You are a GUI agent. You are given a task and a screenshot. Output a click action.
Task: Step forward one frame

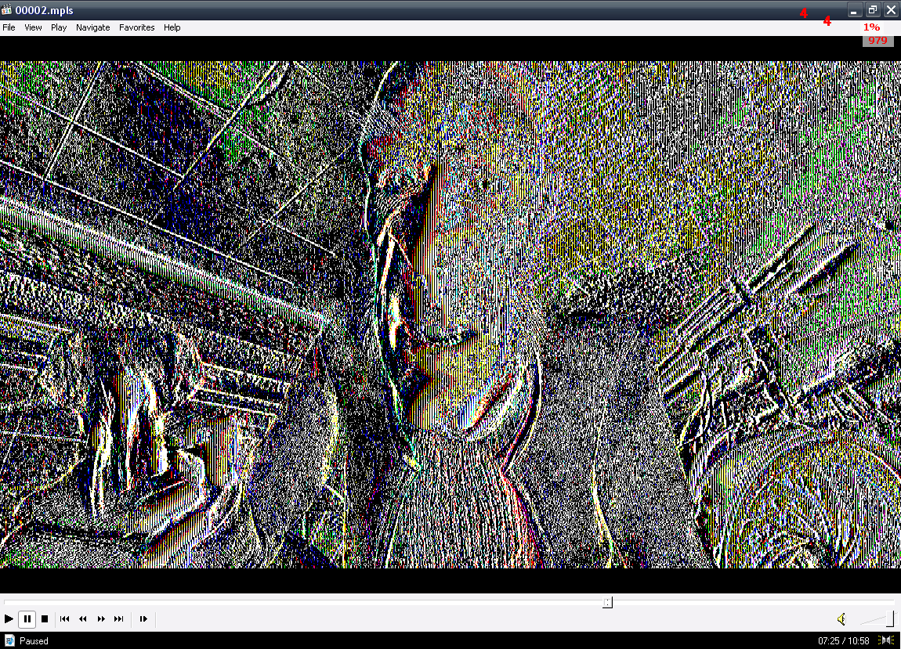(x=143, y=619)
